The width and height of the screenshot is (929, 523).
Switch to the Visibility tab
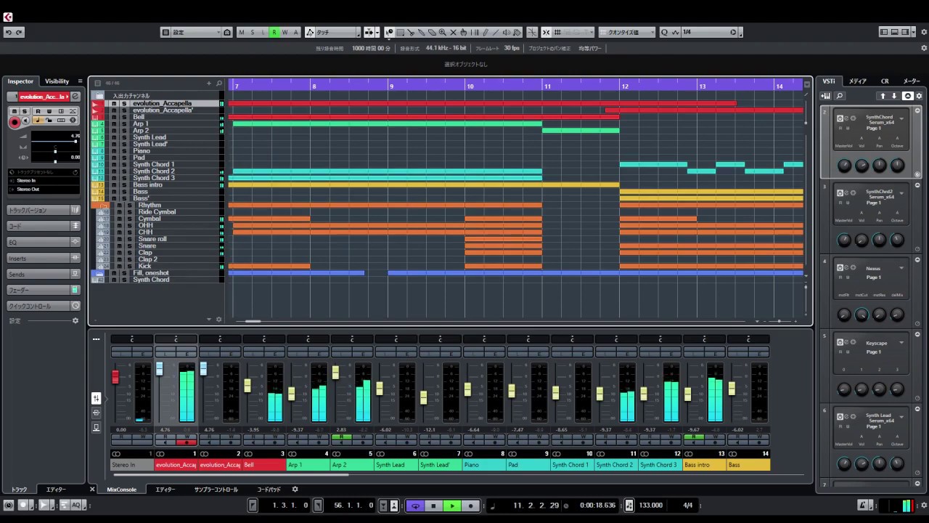point(57,81)
